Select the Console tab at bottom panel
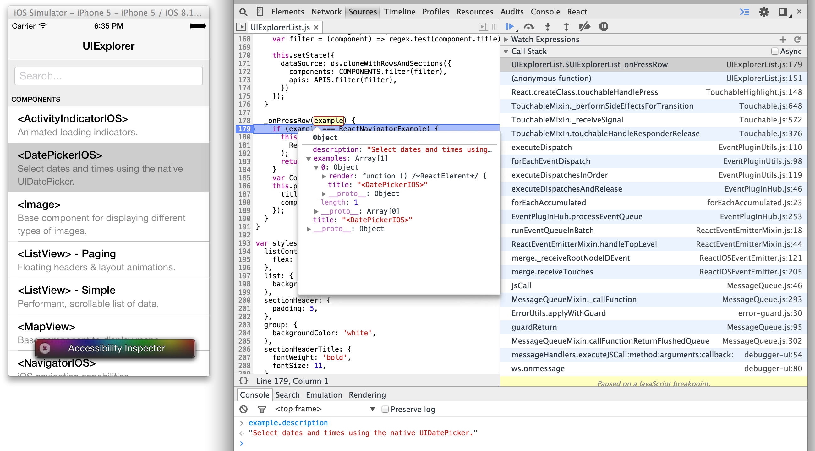This screenshot has height=451, width=815. tap(255, 395)
